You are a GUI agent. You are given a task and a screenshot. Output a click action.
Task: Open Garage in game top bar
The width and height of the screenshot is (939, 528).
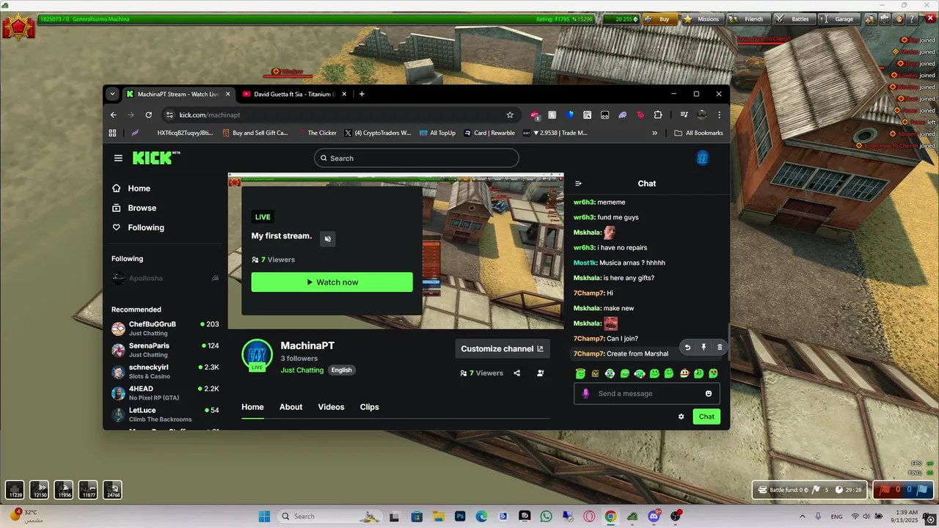(838, 19)
